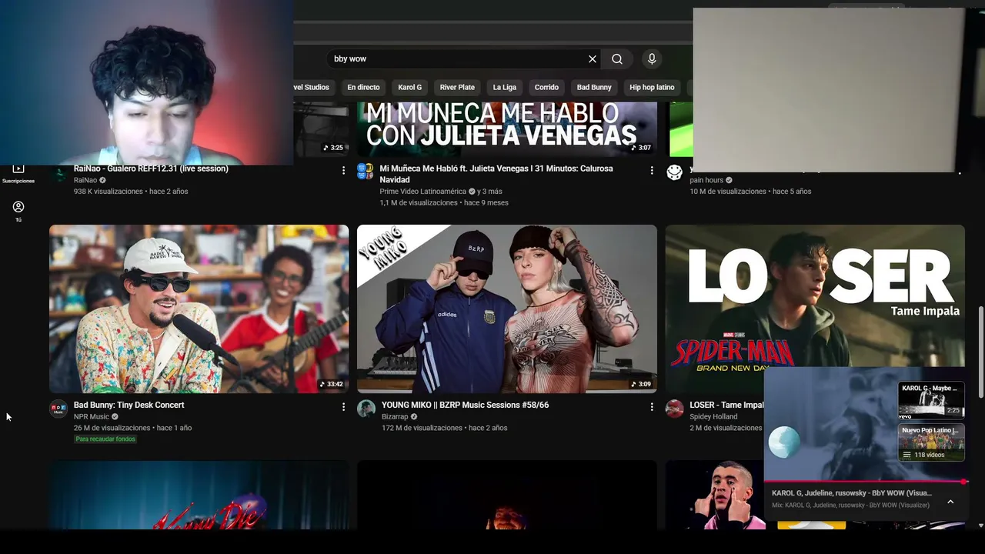This screenshot has width=985, height=554.
Task: Click the '10 M de visualizaciones' text
Action: click(728, 192)
